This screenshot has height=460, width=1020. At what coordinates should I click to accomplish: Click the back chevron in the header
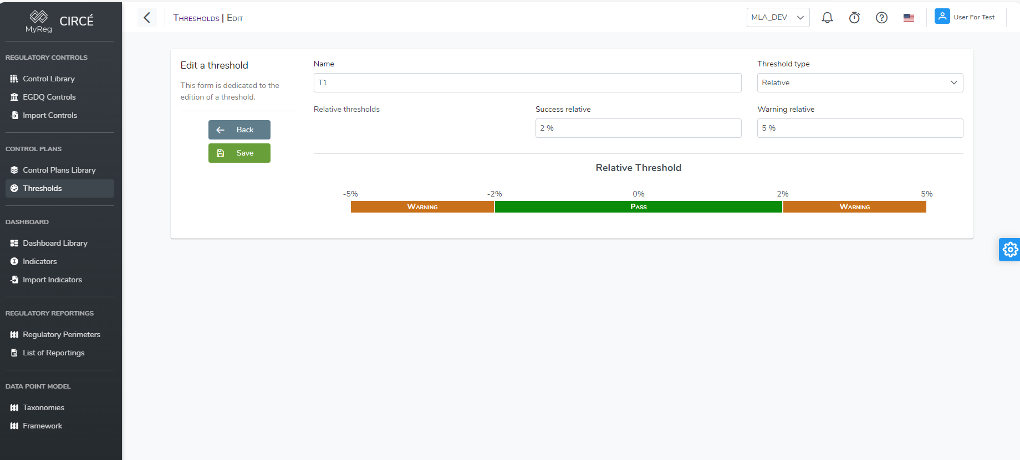[x=147, y=18]
